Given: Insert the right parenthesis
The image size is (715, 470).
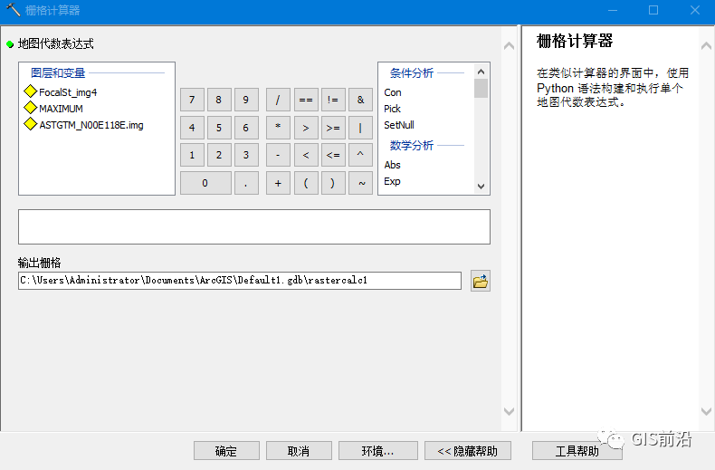Looking at the screenshot, I should click(333, 183).
